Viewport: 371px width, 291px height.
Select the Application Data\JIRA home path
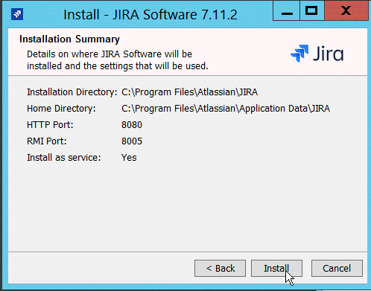click(x=226, y=109)
